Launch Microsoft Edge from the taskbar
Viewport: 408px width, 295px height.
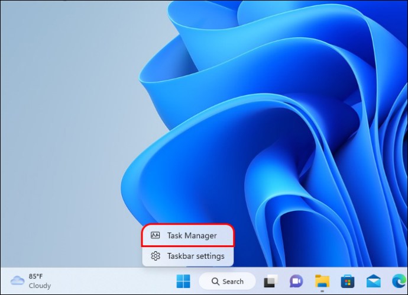[x=398, y=281]
